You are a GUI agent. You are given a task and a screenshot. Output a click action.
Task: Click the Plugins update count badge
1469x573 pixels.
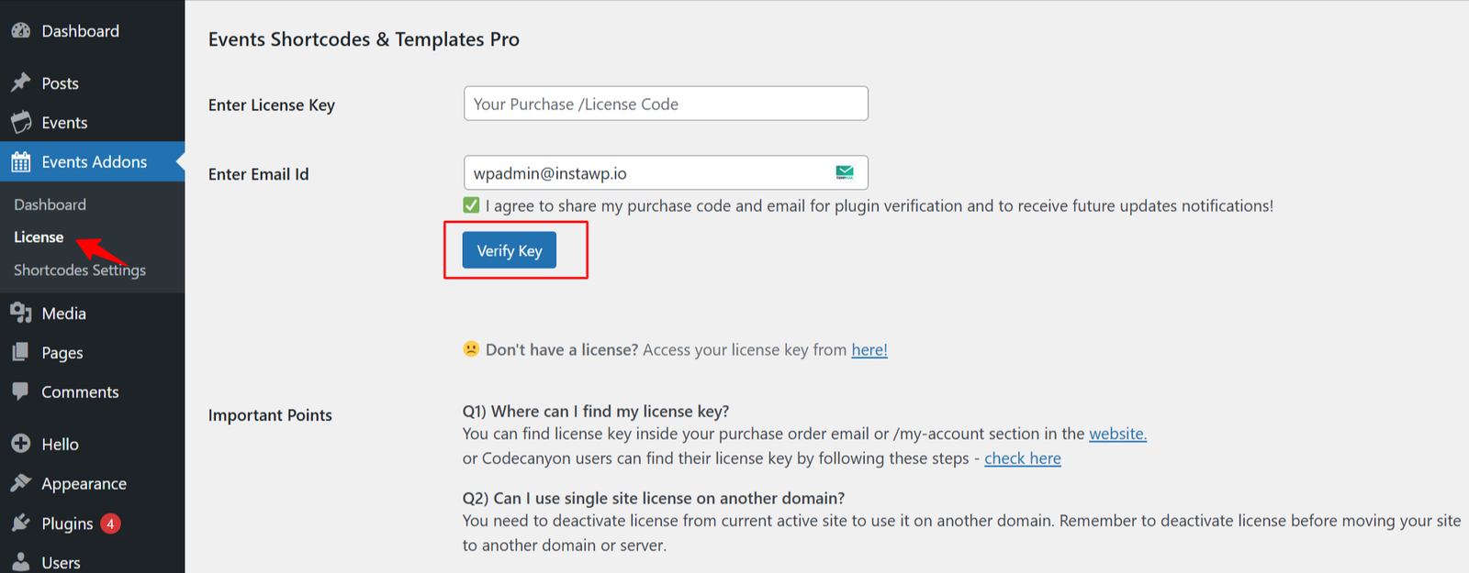pyautogui.click(x=110, y=523)
